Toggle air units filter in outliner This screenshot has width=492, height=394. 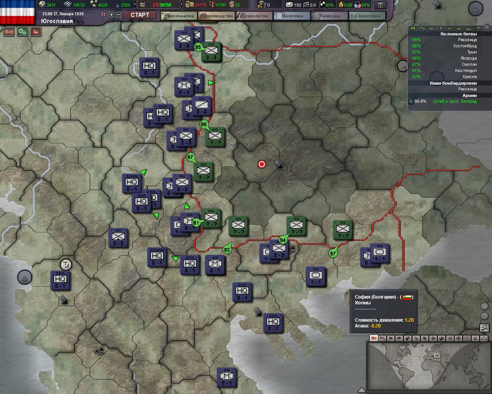tap(422, 28)
